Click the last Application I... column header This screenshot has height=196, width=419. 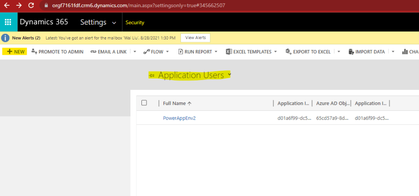(370, 103)
